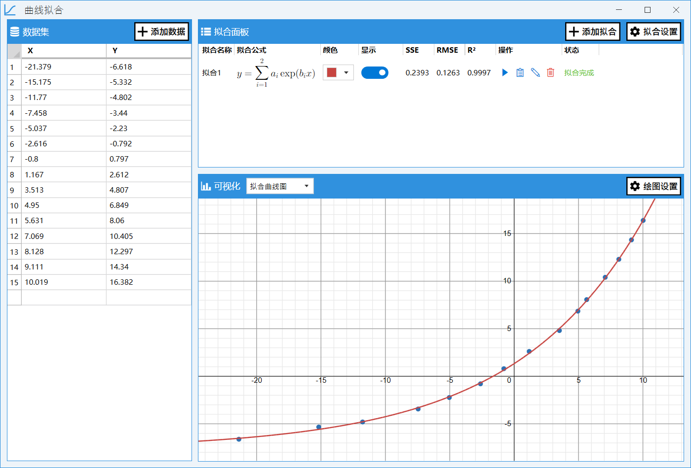This screenshot has width=691, height=468.
Task: Click the empty X cell below row 15
Action: click(x=64, y=298)
